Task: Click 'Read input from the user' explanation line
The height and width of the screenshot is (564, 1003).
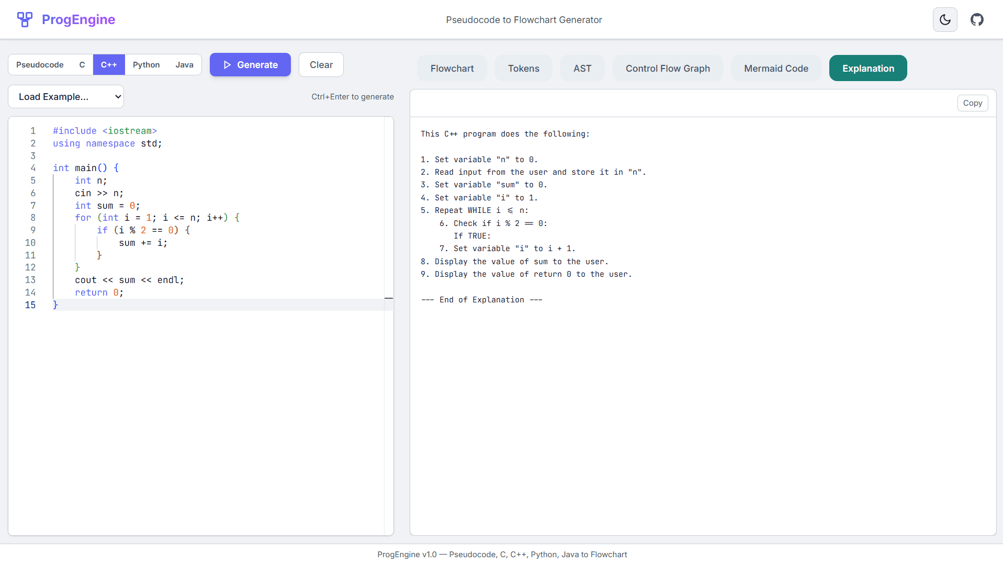Action: (534, 172)
